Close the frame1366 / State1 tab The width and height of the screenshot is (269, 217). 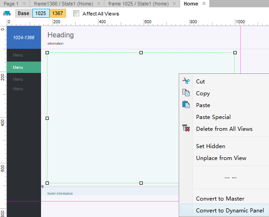98,4
